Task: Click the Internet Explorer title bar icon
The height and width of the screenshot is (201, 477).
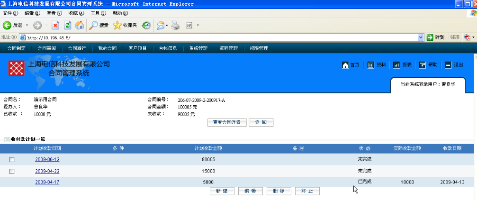Action: (x=3, y=4)
